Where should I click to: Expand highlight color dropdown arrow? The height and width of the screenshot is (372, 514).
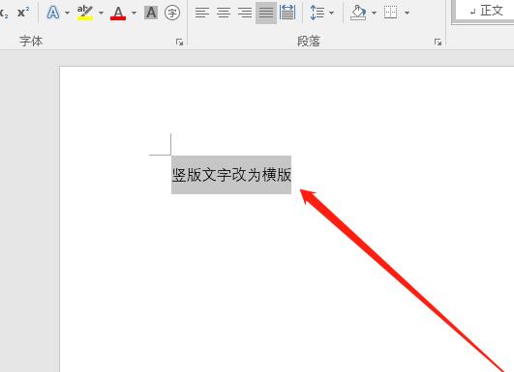pyautogui.click(x=101, y=14)
